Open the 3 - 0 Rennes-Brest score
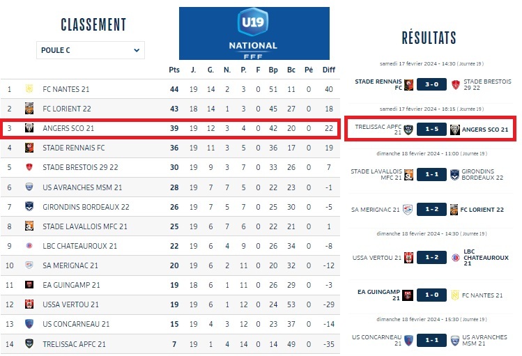522x356 pixels. click(x=432, y=84)
